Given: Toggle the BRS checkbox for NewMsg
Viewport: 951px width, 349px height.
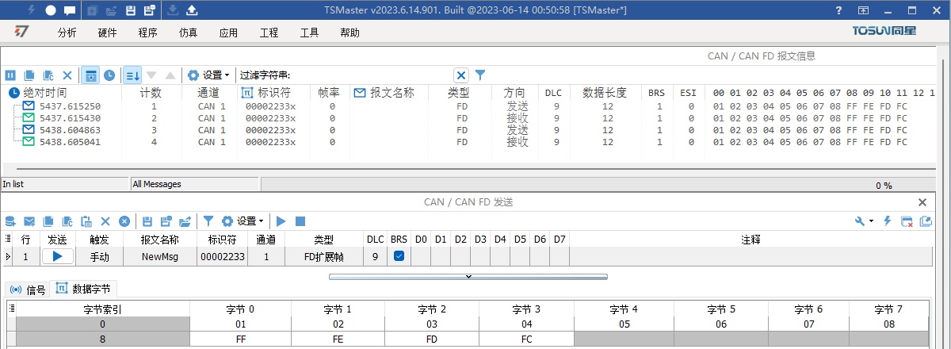Looking at the screenshot, I should tap(399, 256).
